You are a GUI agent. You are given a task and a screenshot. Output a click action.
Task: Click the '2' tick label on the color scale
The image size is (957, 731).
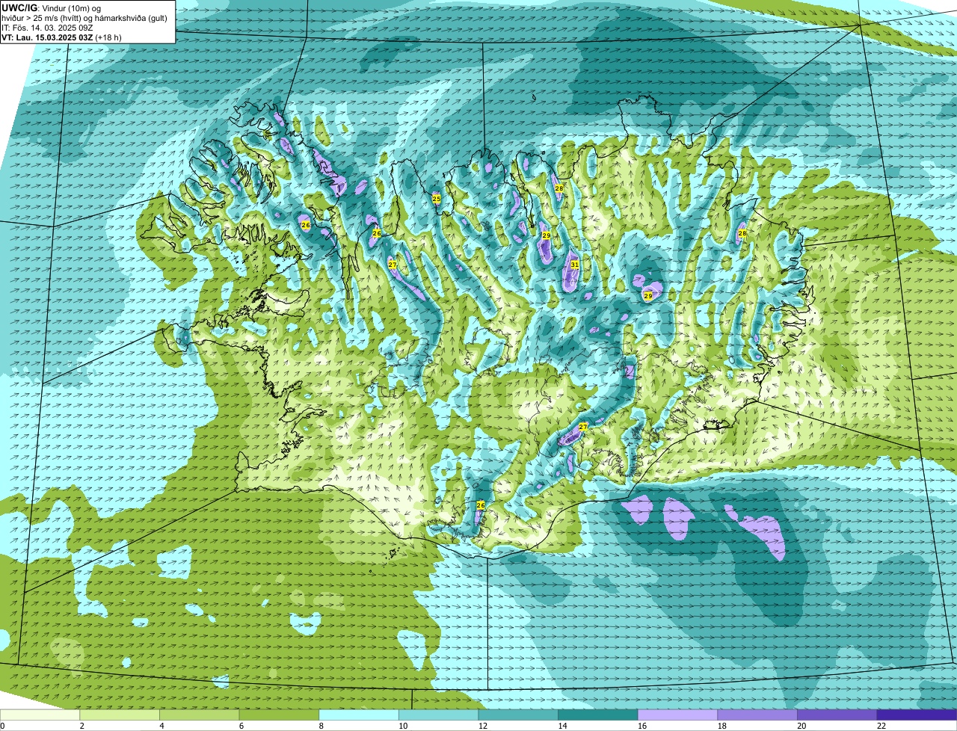81,726
